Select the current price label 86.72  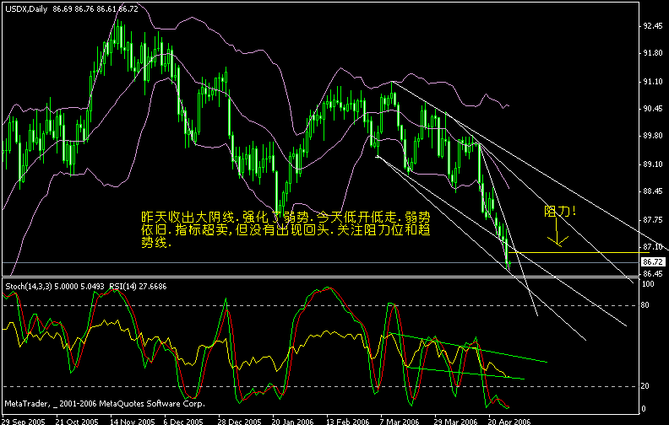pyautogui.click(x=652, y=261)
